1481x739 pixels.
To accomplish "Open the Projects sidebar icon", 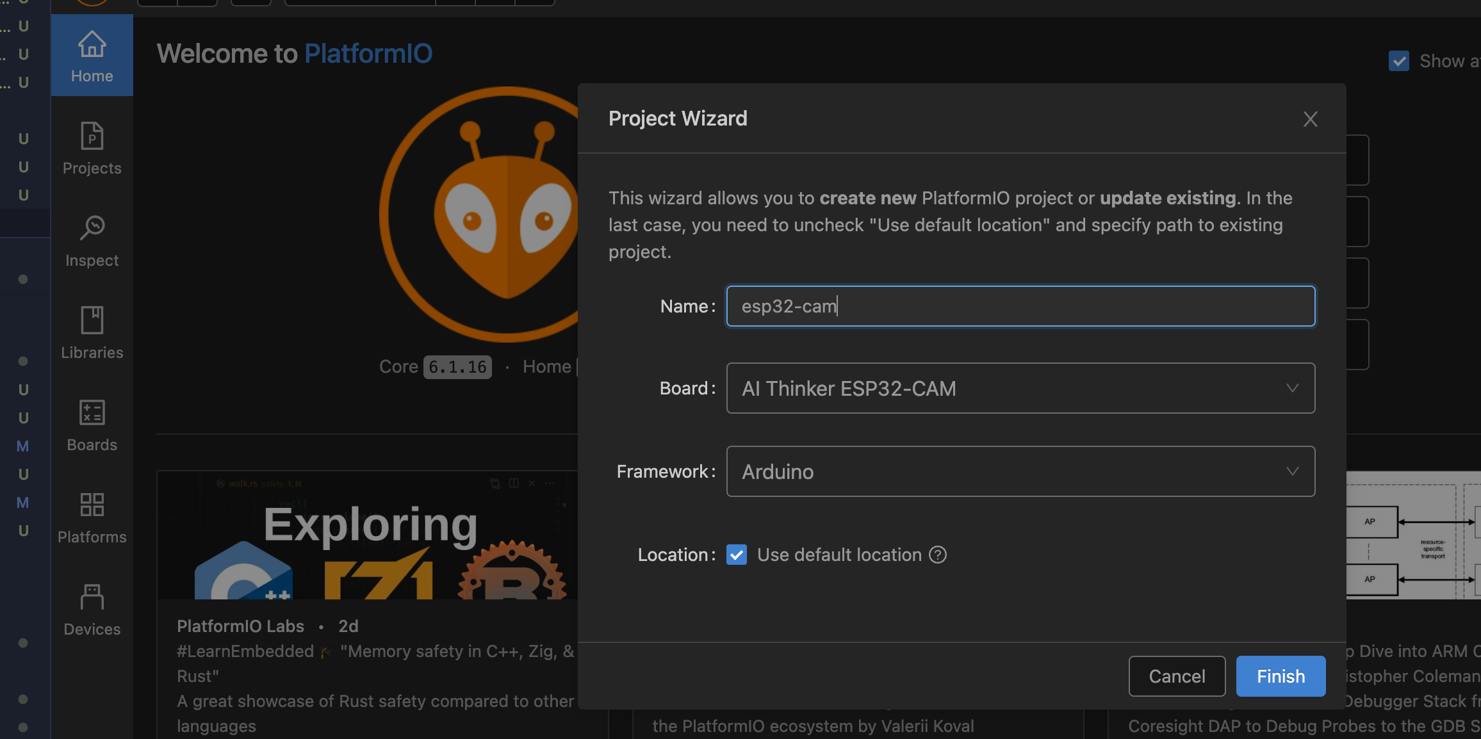I will point(92,149).
